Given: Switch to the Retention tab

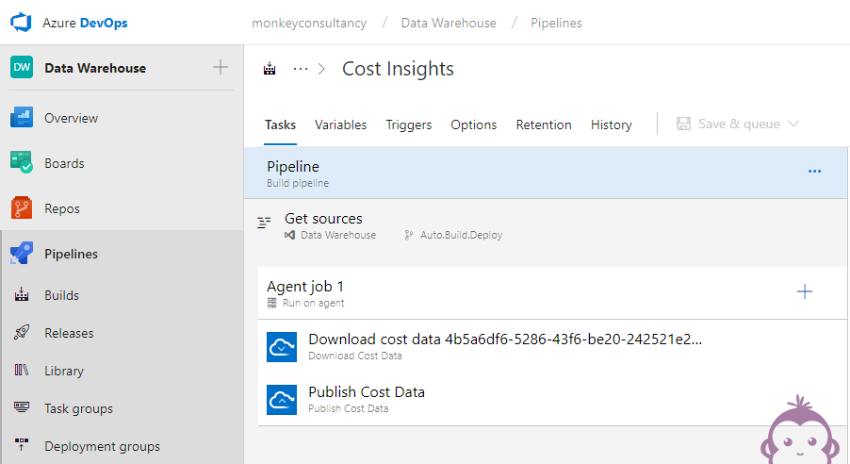Looking at the screenshot, I should 544,124.
